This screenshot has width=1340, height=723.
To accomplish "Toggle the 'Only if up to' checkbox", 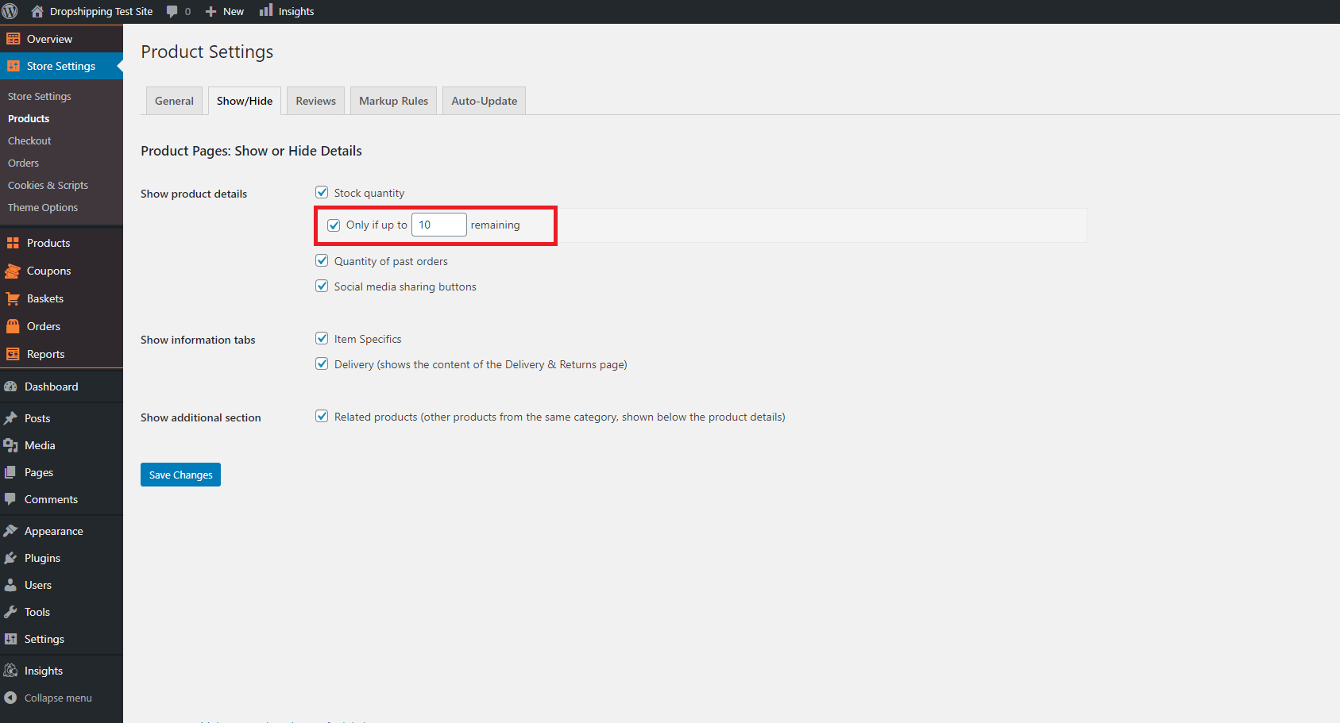I will 334,225.
